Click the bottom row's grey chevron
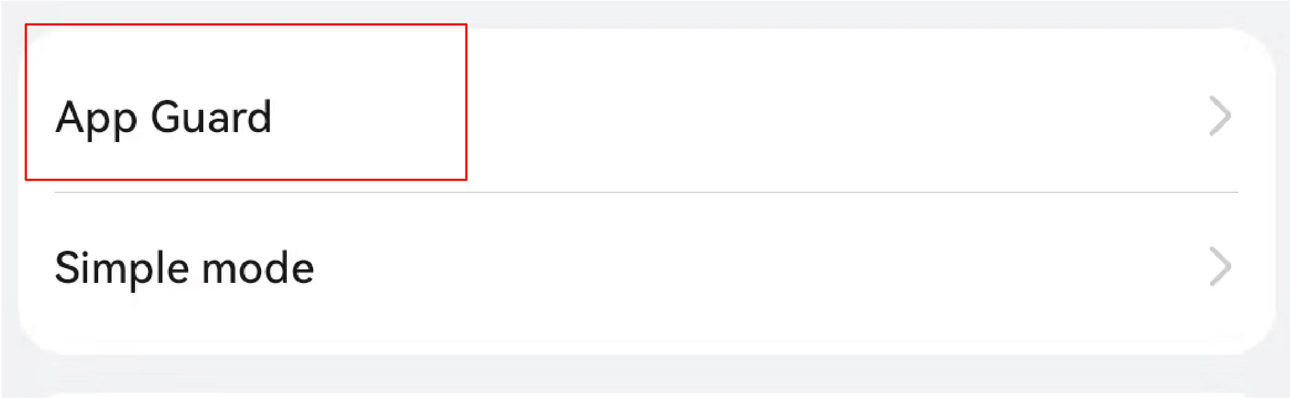The image size is (1290, 398). (1220, 267)
